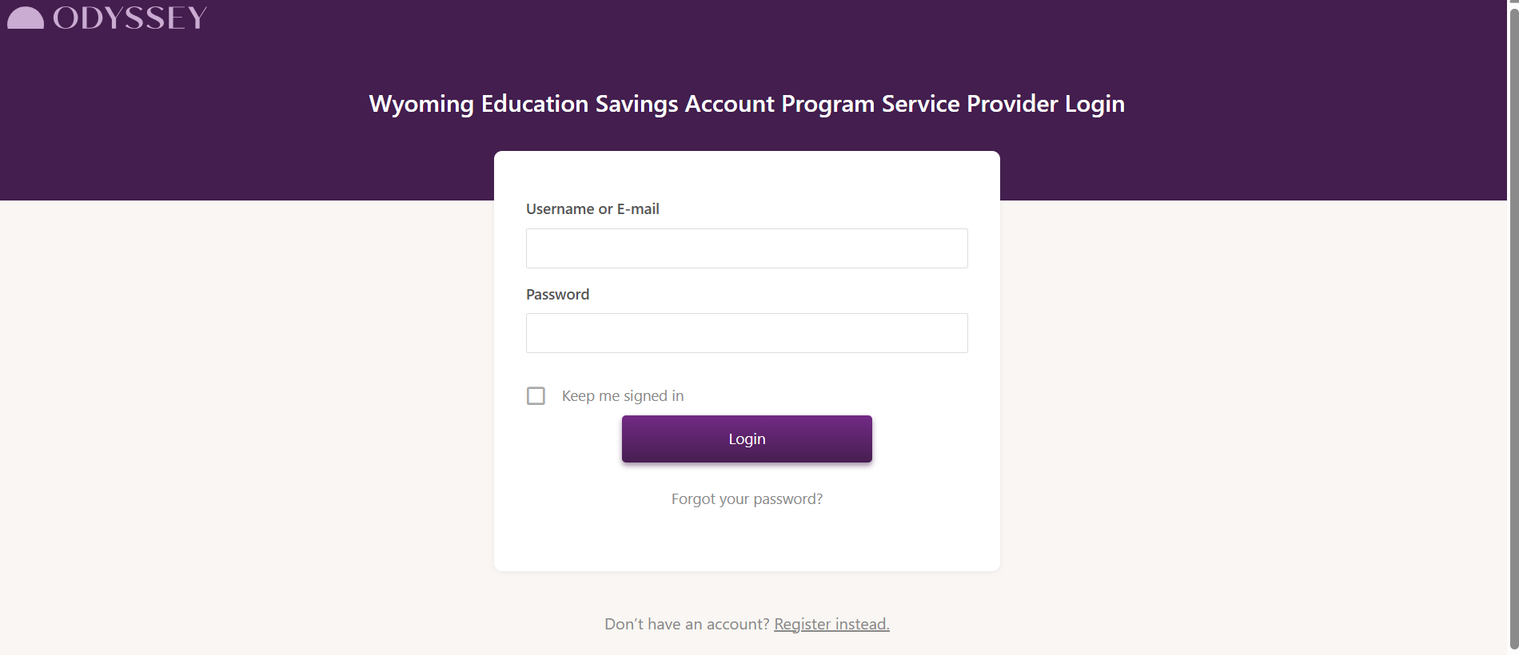Click the 'Username or E-mail' label
Viewport: 1519px width, 655px height.
pos(592,209)
